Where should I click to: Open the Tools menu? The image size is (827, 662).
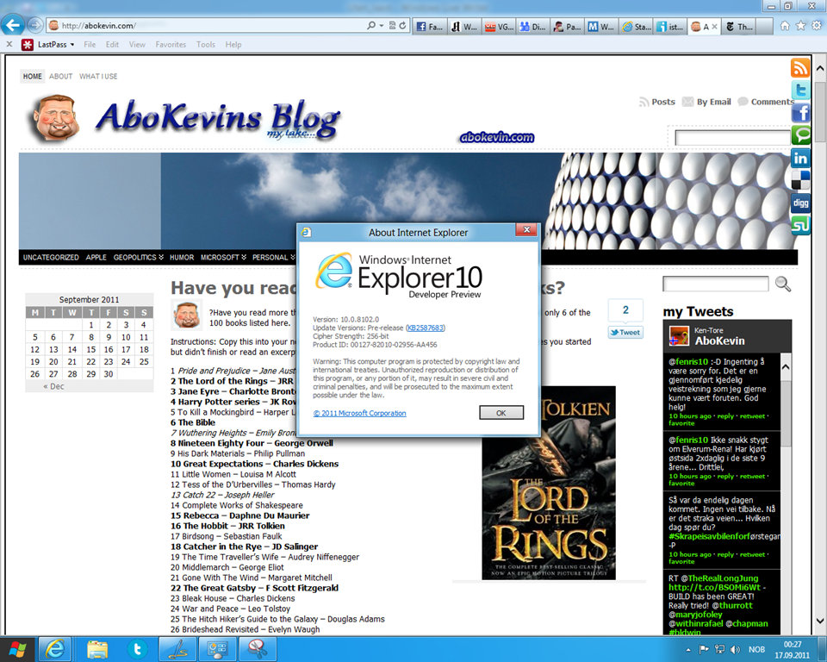pos(206,44)
